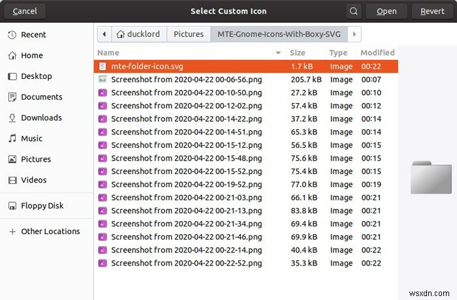
Task: Click the icon of Screenshot 00-15-48.png
Action: click(102, 158)
